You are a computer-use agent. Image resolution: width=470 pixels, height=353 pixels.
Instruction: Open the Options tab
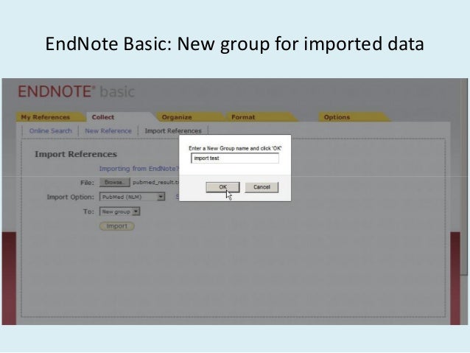point(337,117)
